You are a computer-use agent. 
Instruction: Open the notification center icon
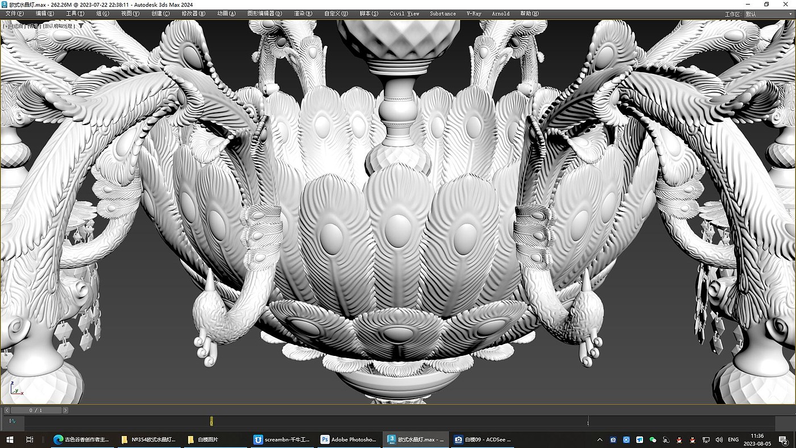pos(782,439)
